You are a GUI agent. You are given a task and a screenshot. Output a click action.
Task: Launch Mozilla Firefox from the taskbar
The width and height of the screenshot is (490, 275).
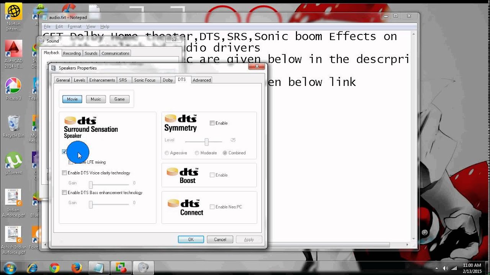click(x=77, y=267)
